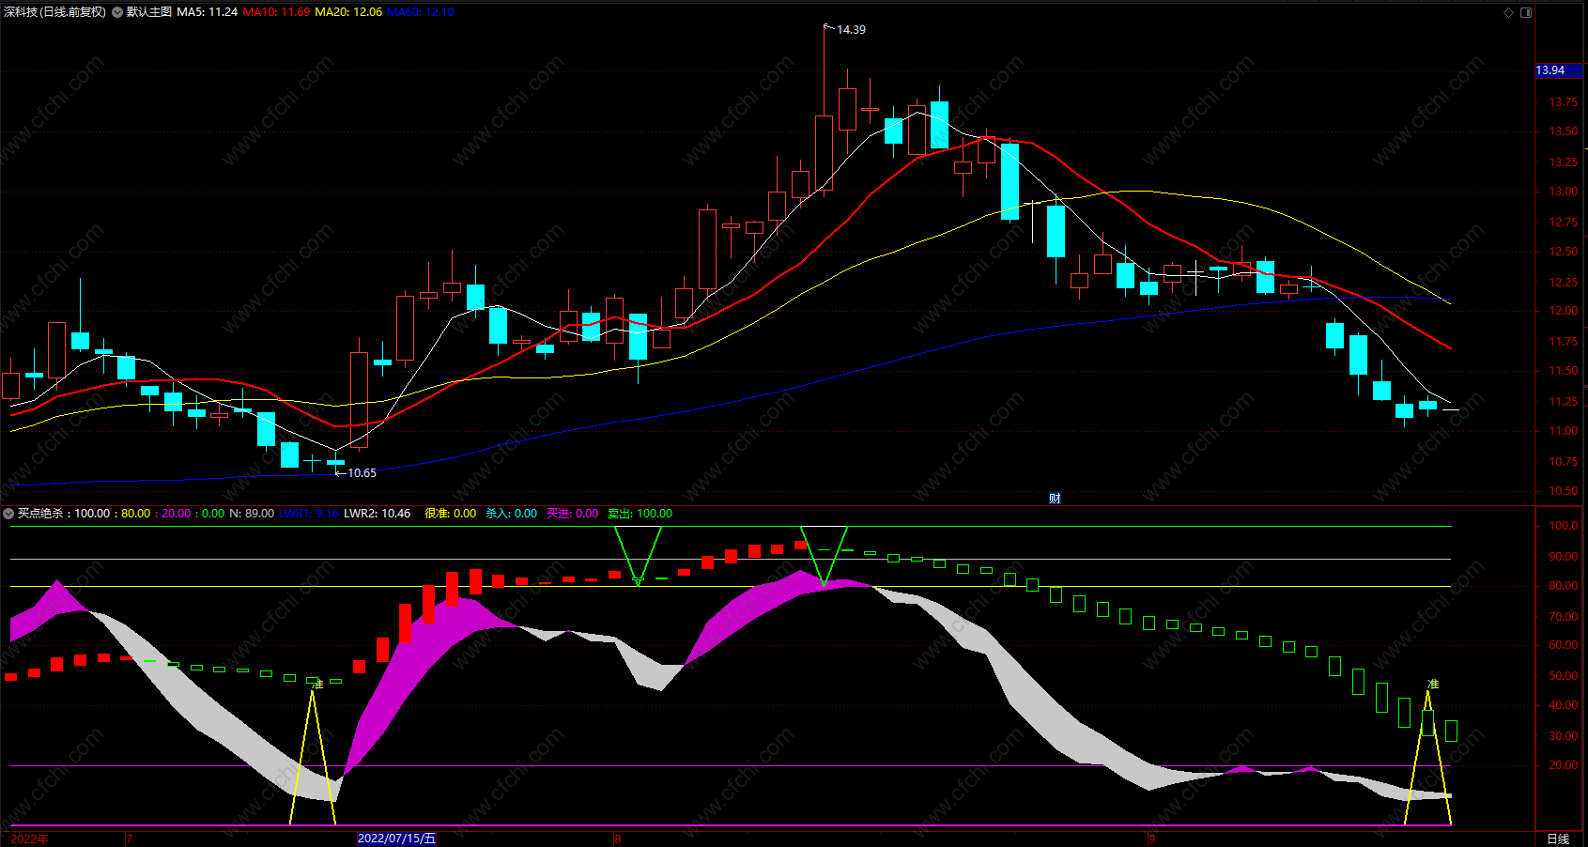Screen dimensions: 1588x847
Task: Select the blue MA60: 12.10 label
Action: tap(421, 12)
